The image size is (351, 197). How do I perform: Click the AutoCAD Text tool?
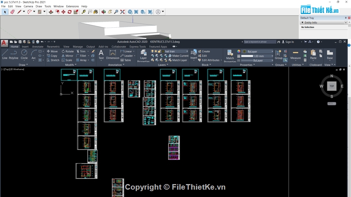[101, 55]
